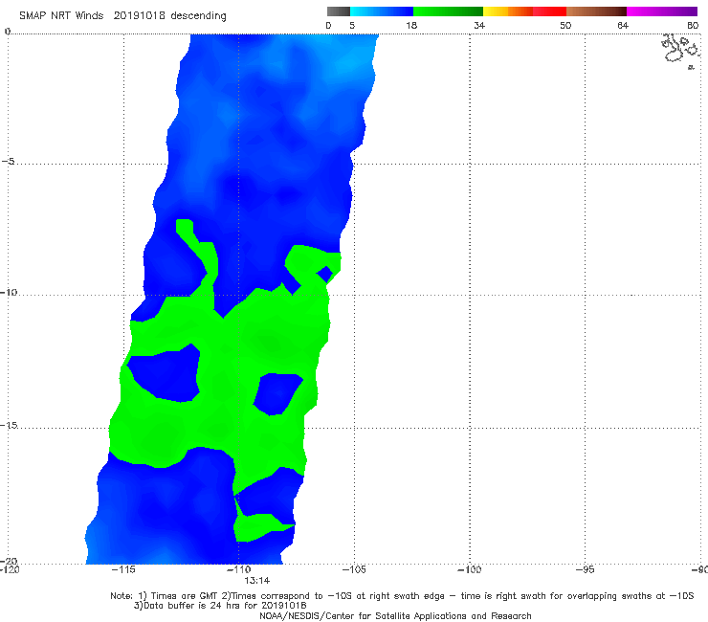Click the cyan-to-blue 5–18 color bar segment
This screenshot has height=622, width=708.
pyautogui.click(x=382, y=11)
